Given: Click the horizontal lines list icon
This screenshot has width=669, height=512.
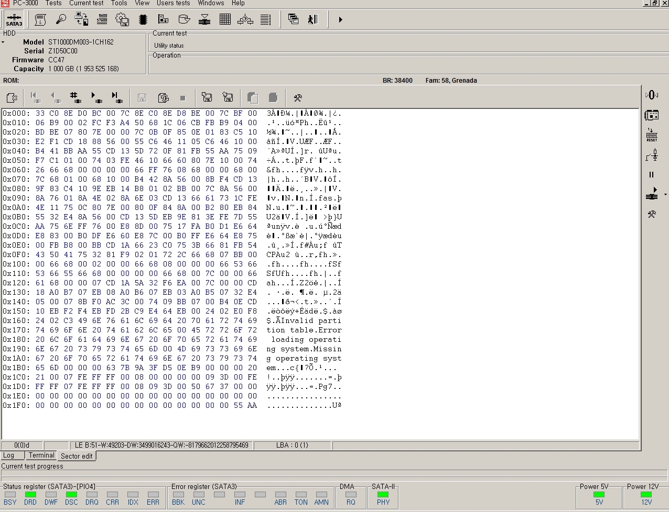Looking at the screenshot, I should coord(266,20).
